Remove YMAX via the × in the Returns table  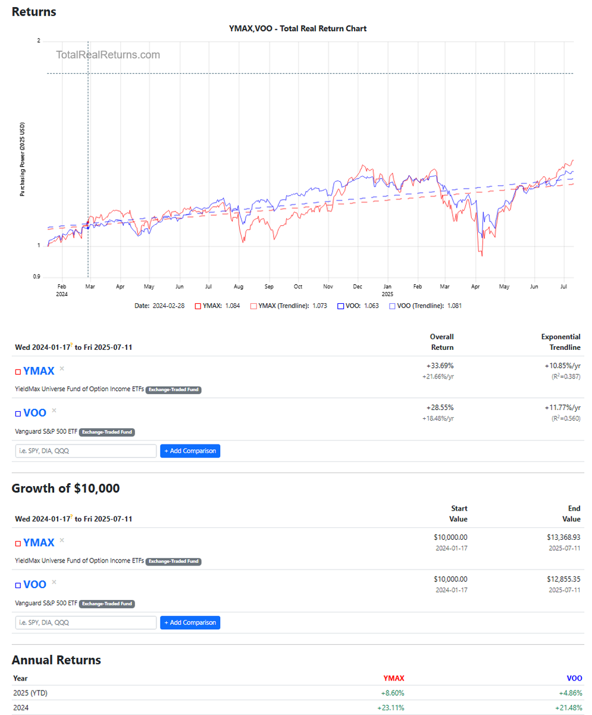[x=62, y=368]
